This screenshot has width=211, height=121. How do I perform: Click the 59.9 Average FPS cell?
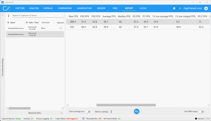106,27
